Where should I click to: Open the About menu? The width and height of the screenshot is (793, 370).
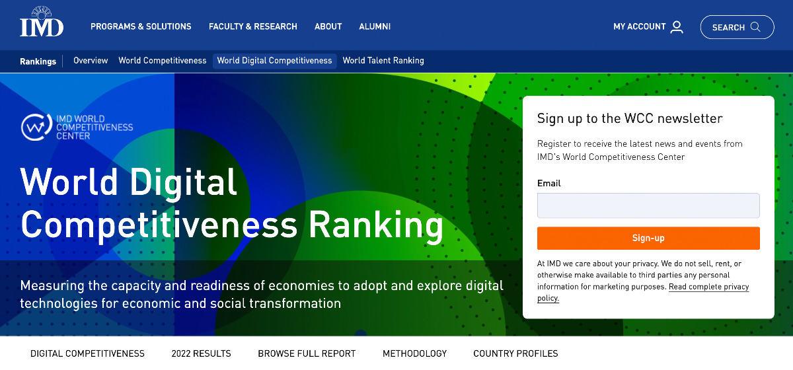point(328,27)
